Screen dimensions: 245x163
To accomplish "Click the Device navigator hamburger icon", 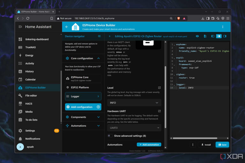I will coord(99,36).
